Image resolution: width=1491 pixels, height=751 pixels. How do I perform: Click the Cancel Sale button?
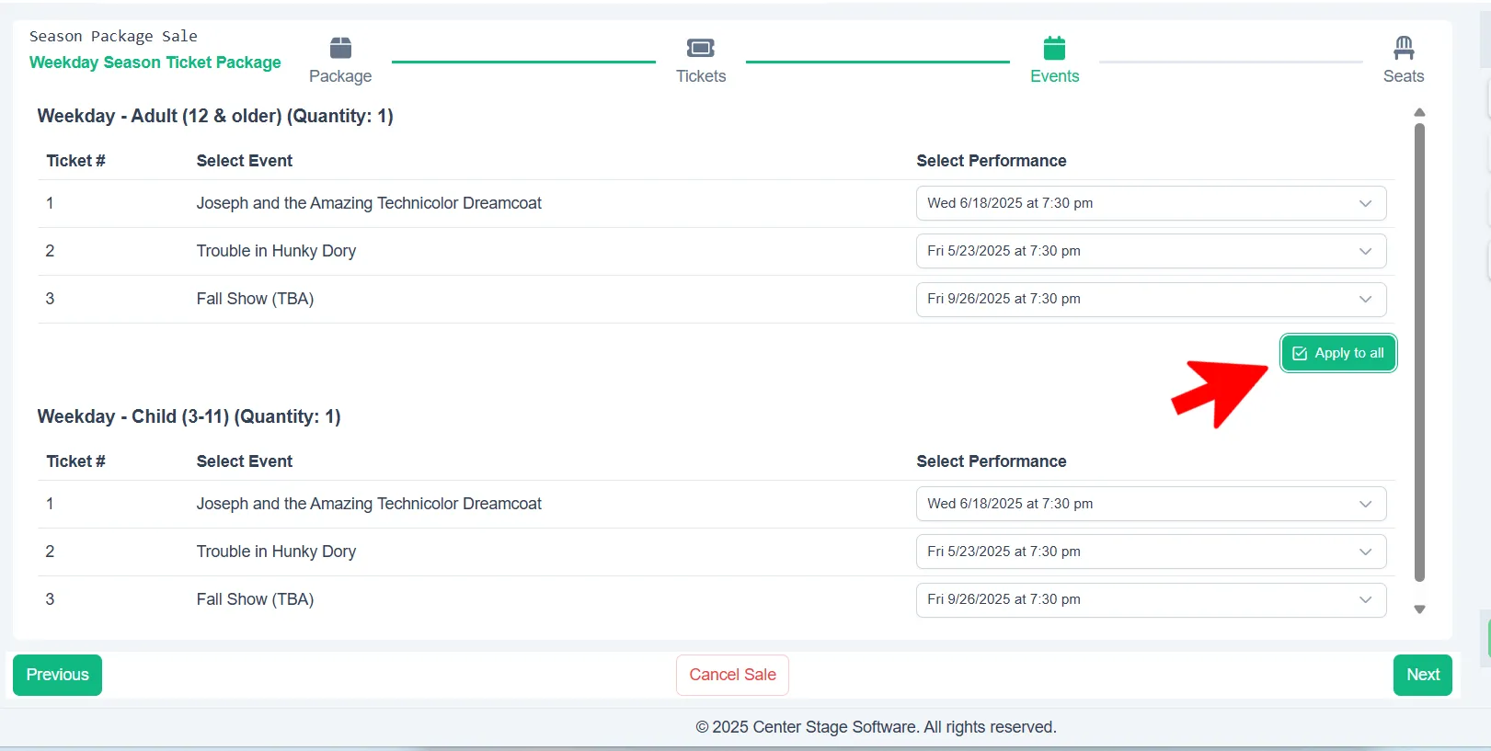point(732,675)
